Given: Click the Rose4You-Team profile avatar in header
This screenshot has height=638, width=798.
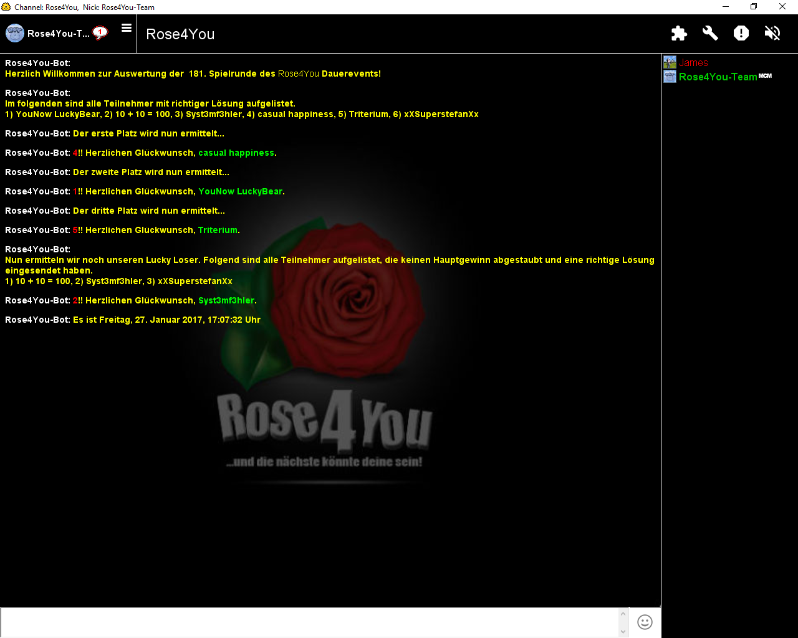Looking at the screenshot, I should point(15,33).
